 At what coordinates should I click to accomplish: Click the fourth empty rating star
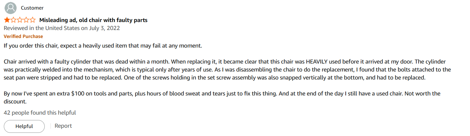point(26,20)
